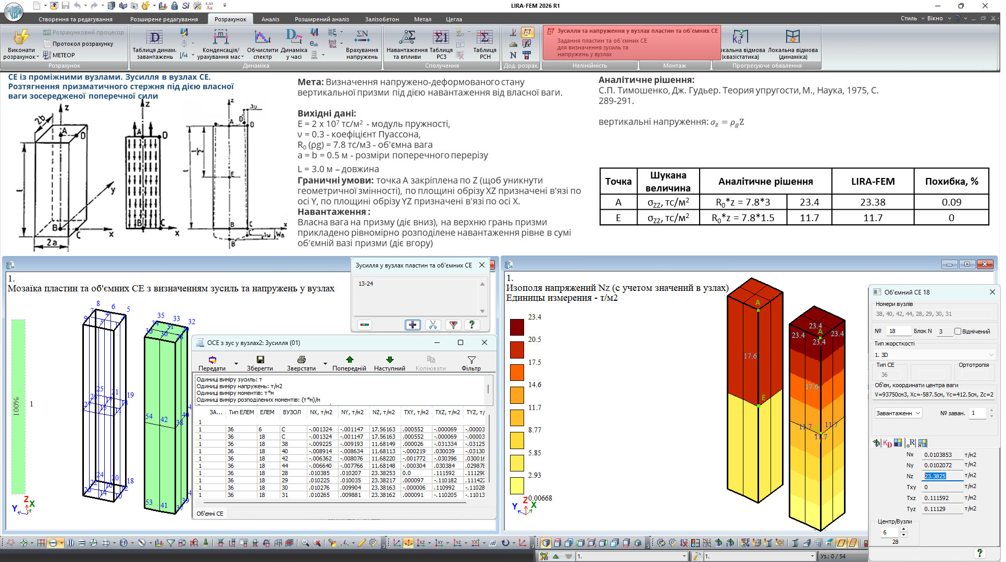
Task: Click Навантаження та впливи icon
Action: pos(407,37)
